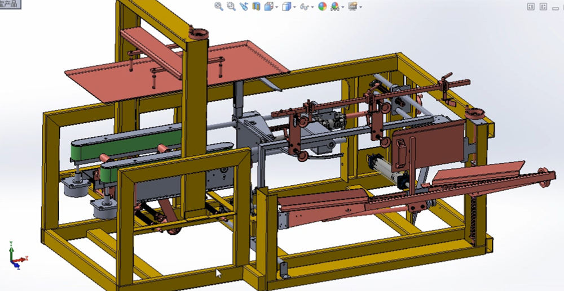The height and width of the screenshot is (291, 564).
Task: Select the Zoom to Area tool
Action: (x=231, y=7)
